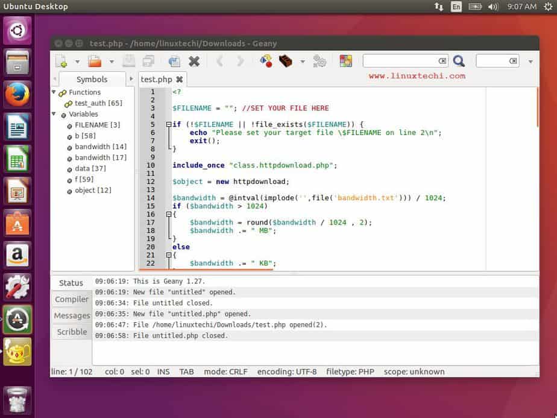
Task: Select b [58] variable symbol
Action: point(85,136)
